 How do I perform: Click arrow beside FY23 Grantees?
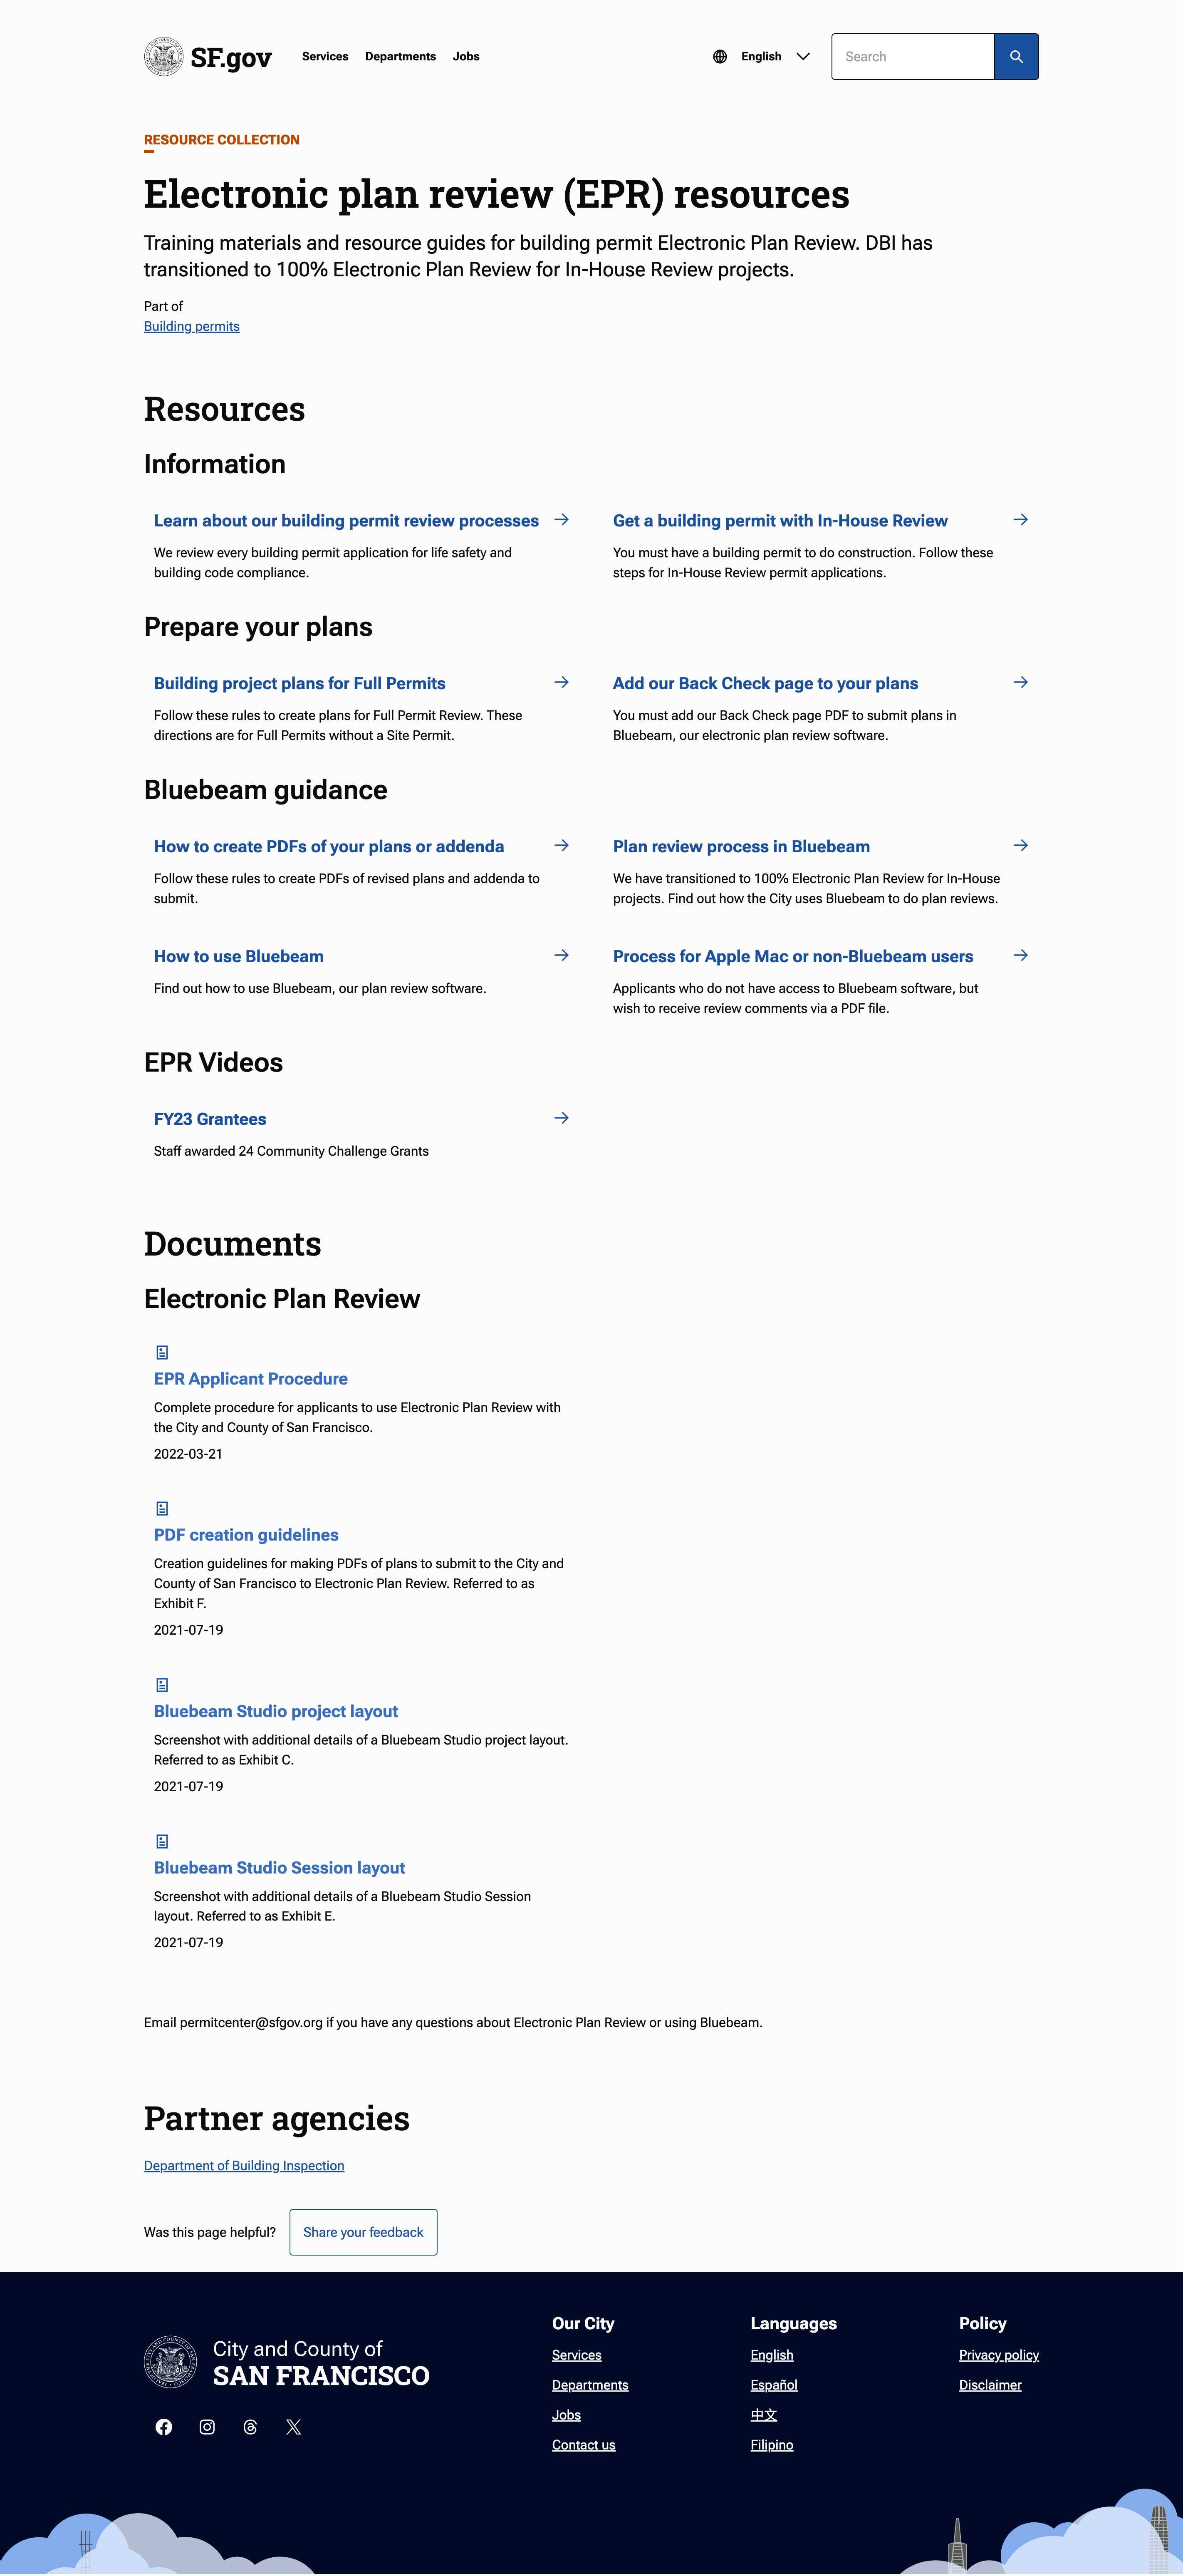[562, 1118]
